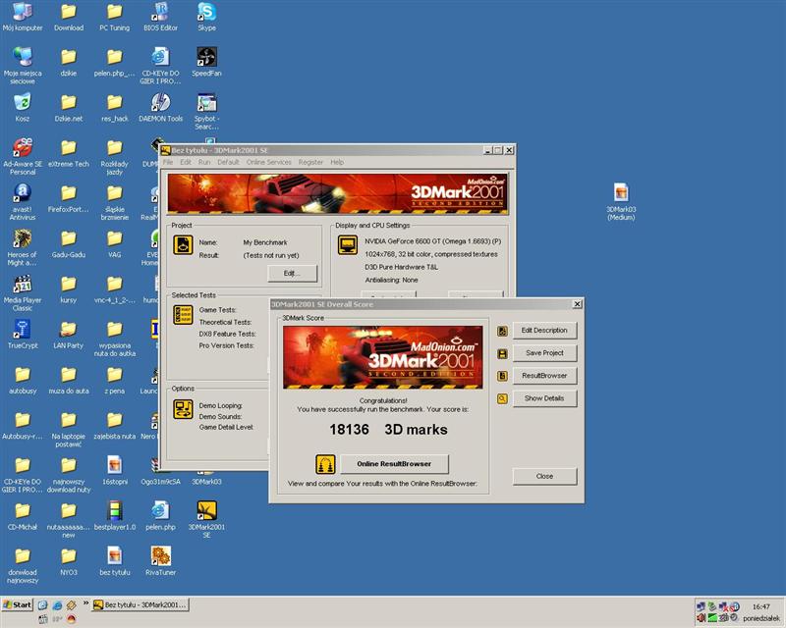Click the NVIDIA GeForce 6600 GT text line
The image size is (786, 628).
click(x=432, y=241)
